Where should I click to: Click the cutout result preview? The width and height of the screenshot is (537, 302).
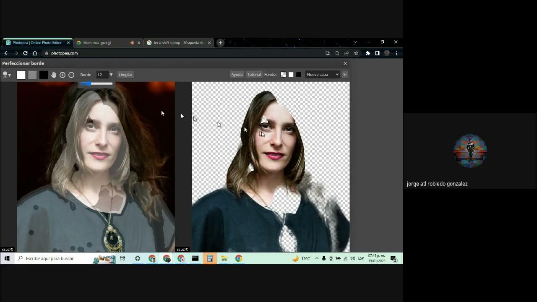click(x=271, y=167)
